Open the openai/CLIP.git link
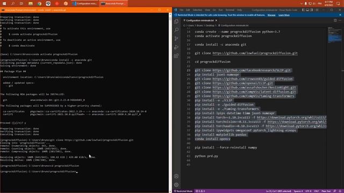This screenshot has height=193, width=344. (242, 83)
